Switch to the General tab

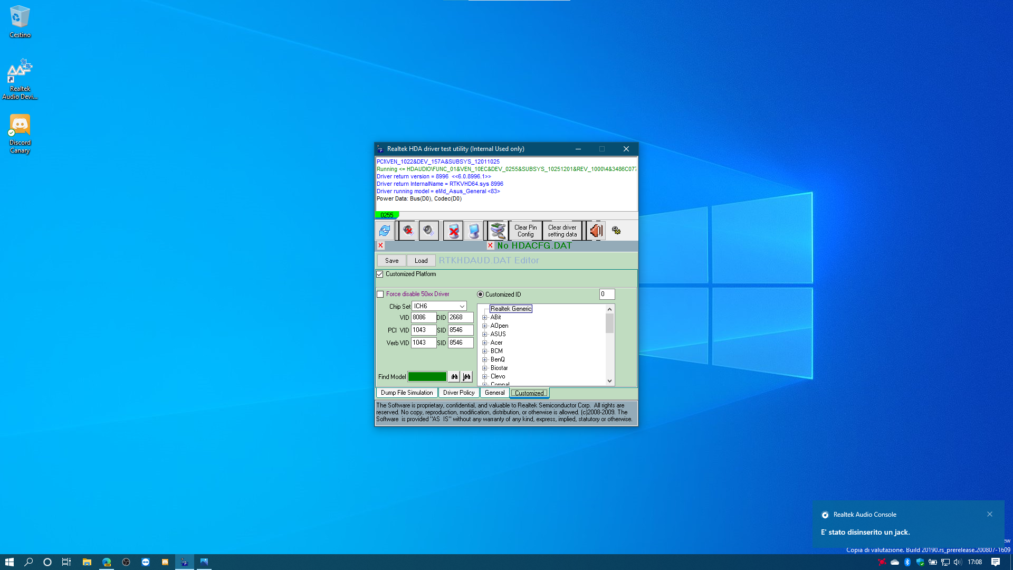coord(495,393)
